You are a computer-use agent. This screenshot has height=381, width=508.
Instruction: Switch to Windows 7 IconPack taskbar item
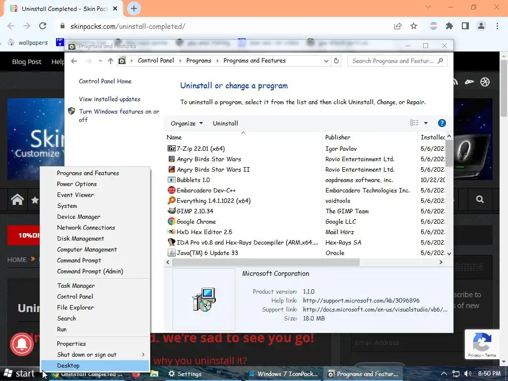pos(283,374)
